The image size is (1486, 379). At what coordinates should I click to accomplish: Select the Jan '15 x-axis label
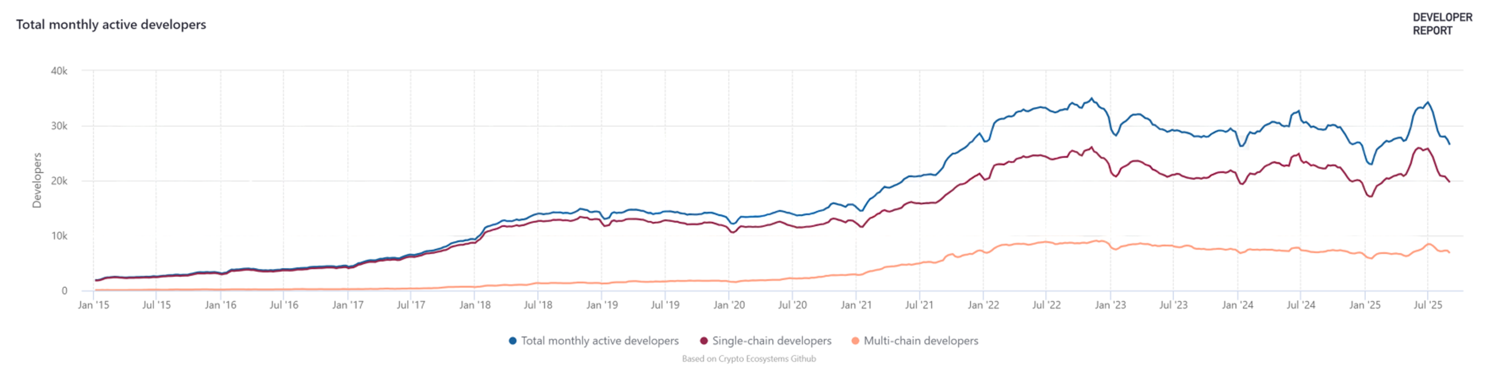(93, 305)
